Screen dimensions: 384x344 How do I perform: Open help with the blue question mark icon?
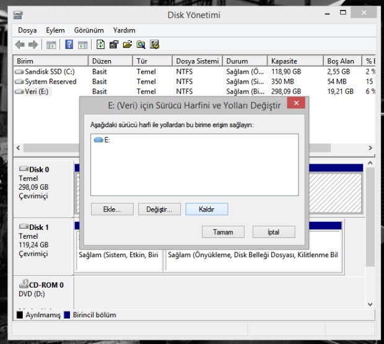(x=69, y=45)
